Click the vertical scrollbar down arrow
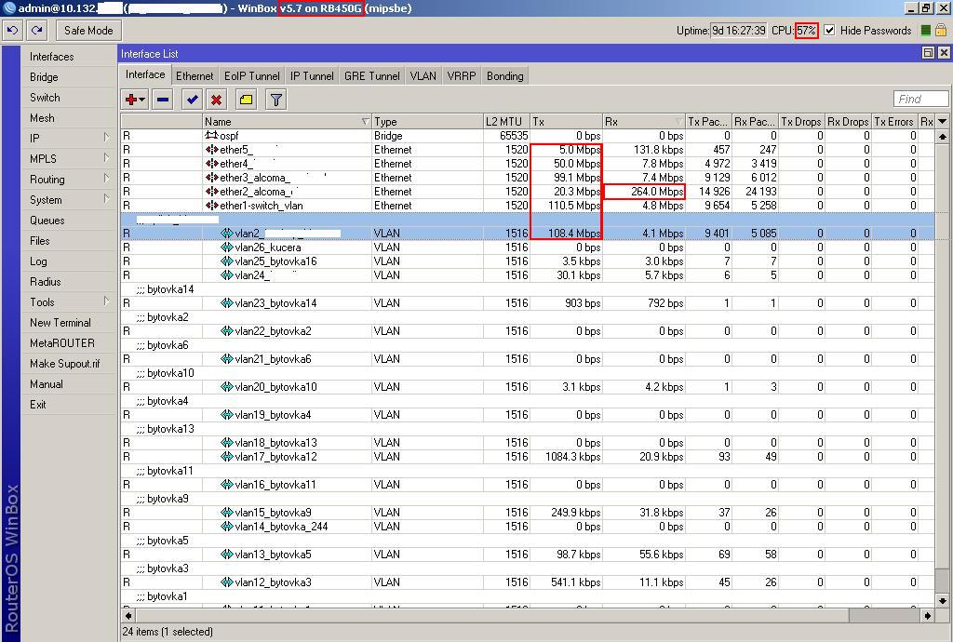Viewport: 953px width, 642px height. pos(942,601)
